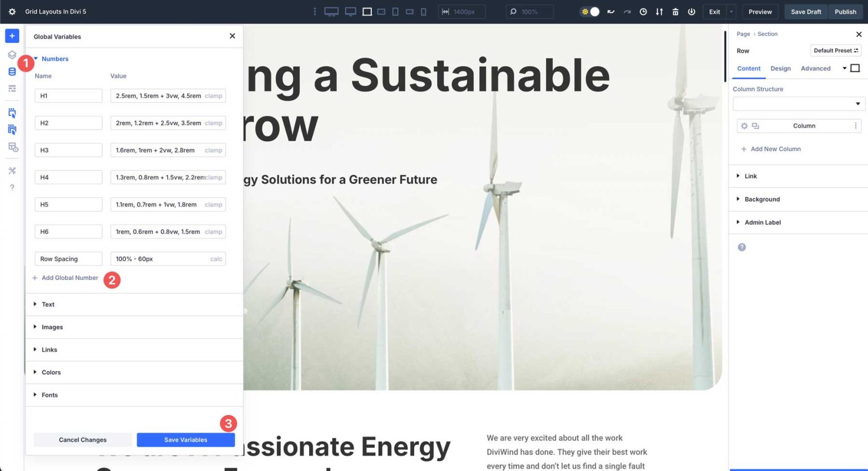868x471 pixels.
Task: Open the Layers panel in the left sidebar
Action: pyautogui.click(x=12, y=55)
